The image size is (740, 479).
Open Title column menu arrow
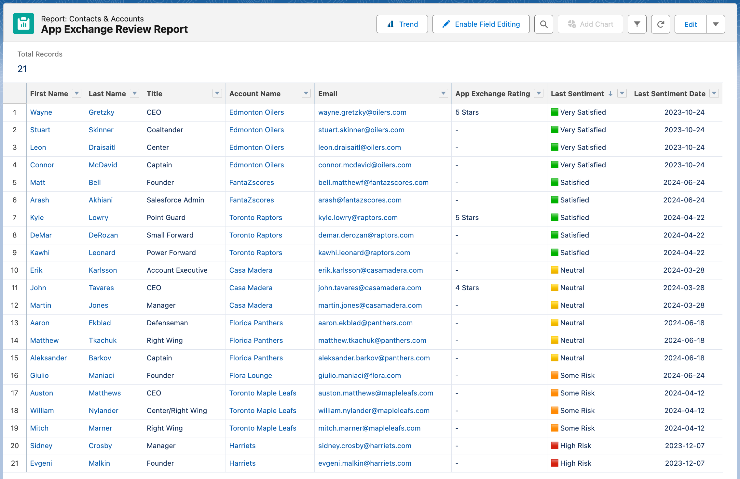(217, 93)
